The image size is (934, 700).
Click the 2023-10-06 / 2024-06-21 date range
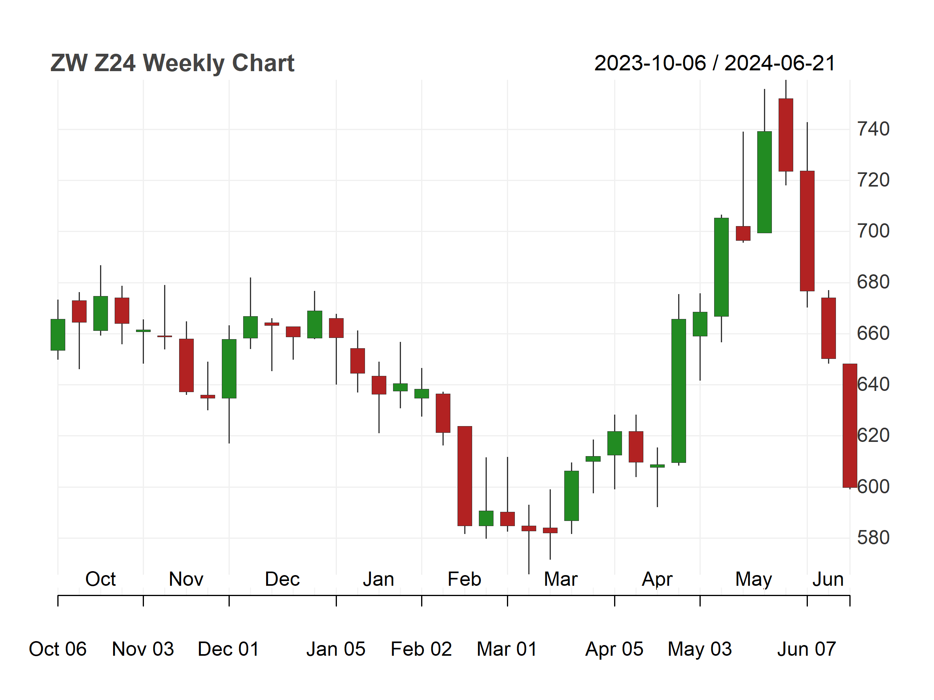[715, 63]
